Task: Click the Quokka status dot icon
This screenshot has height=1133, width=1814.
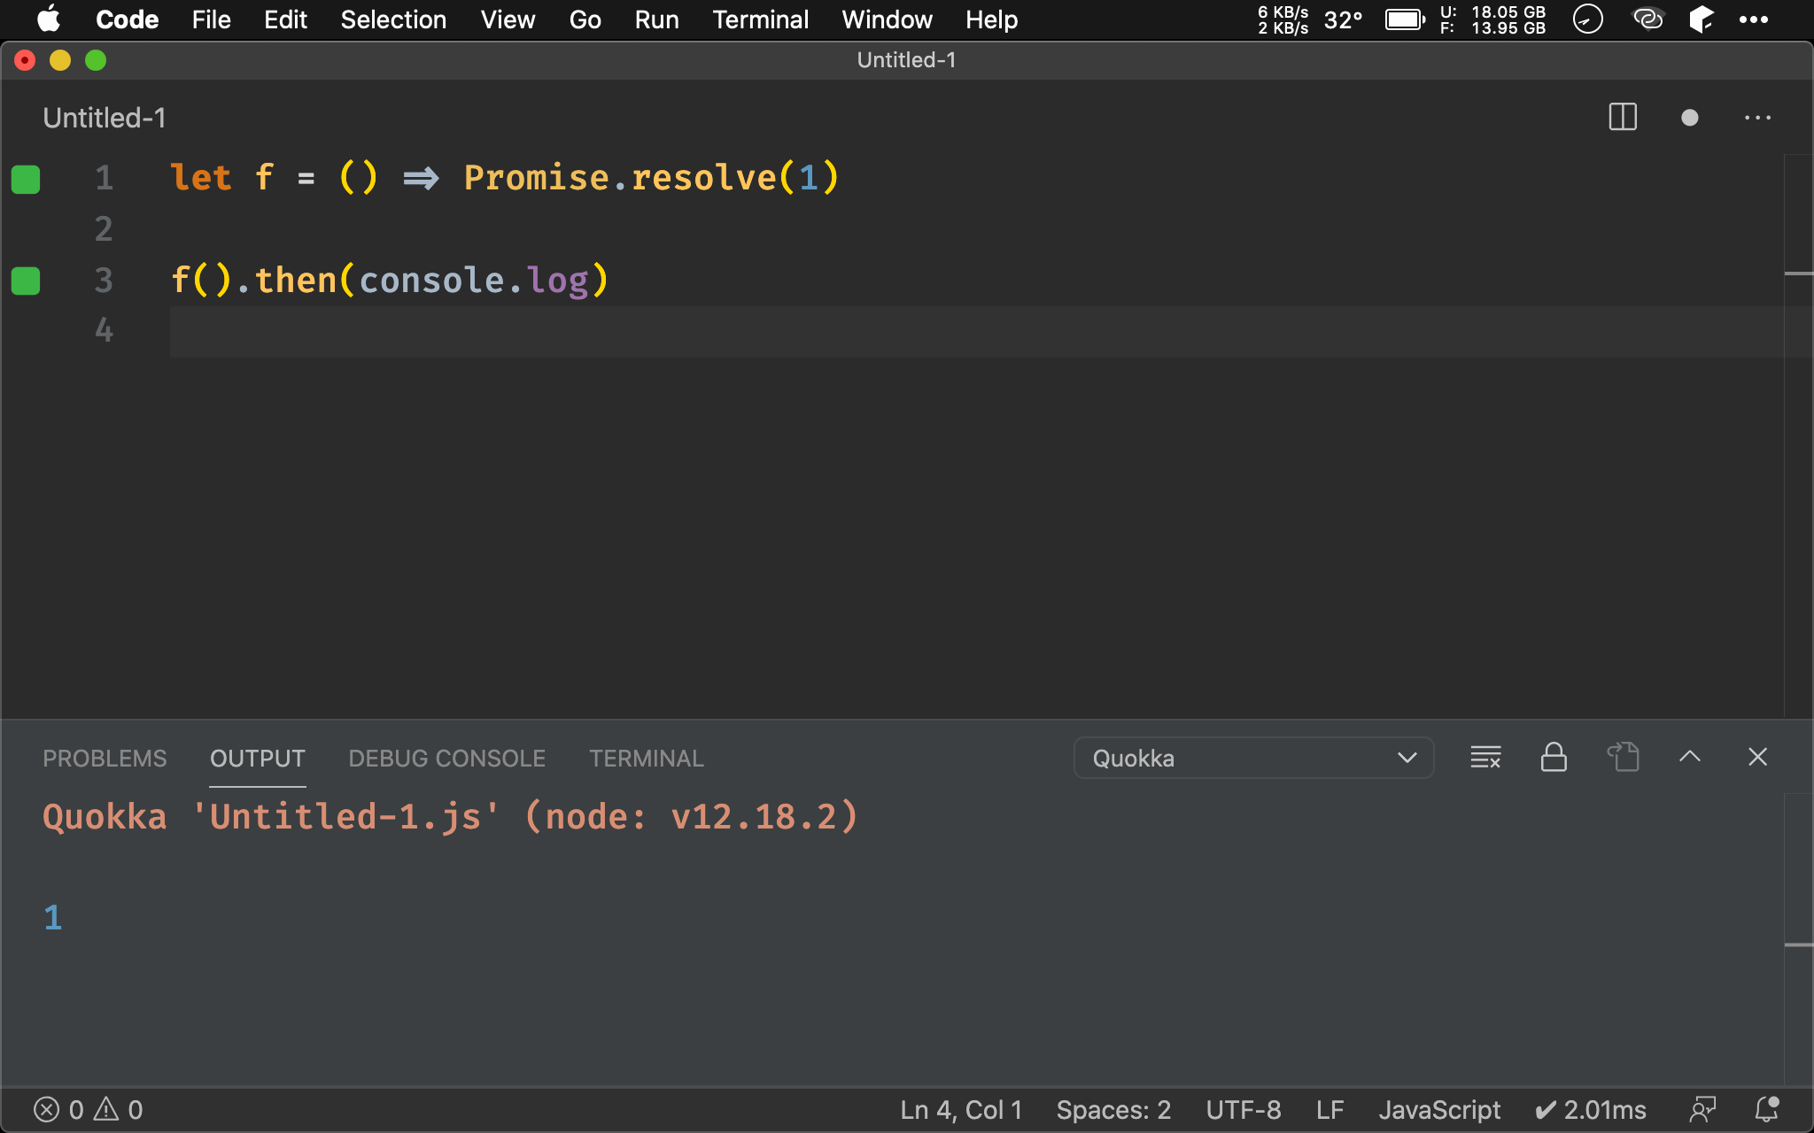Action: tap(1690, 118)
